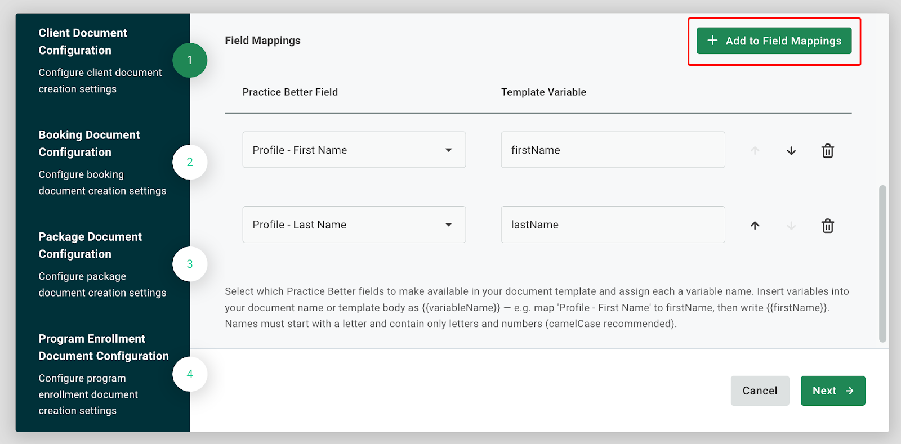The width and height of the screenshot is (901, 444).
Task: Delete the lastName field mapping row
Action: pyautogui.click(x=827, y=226)
